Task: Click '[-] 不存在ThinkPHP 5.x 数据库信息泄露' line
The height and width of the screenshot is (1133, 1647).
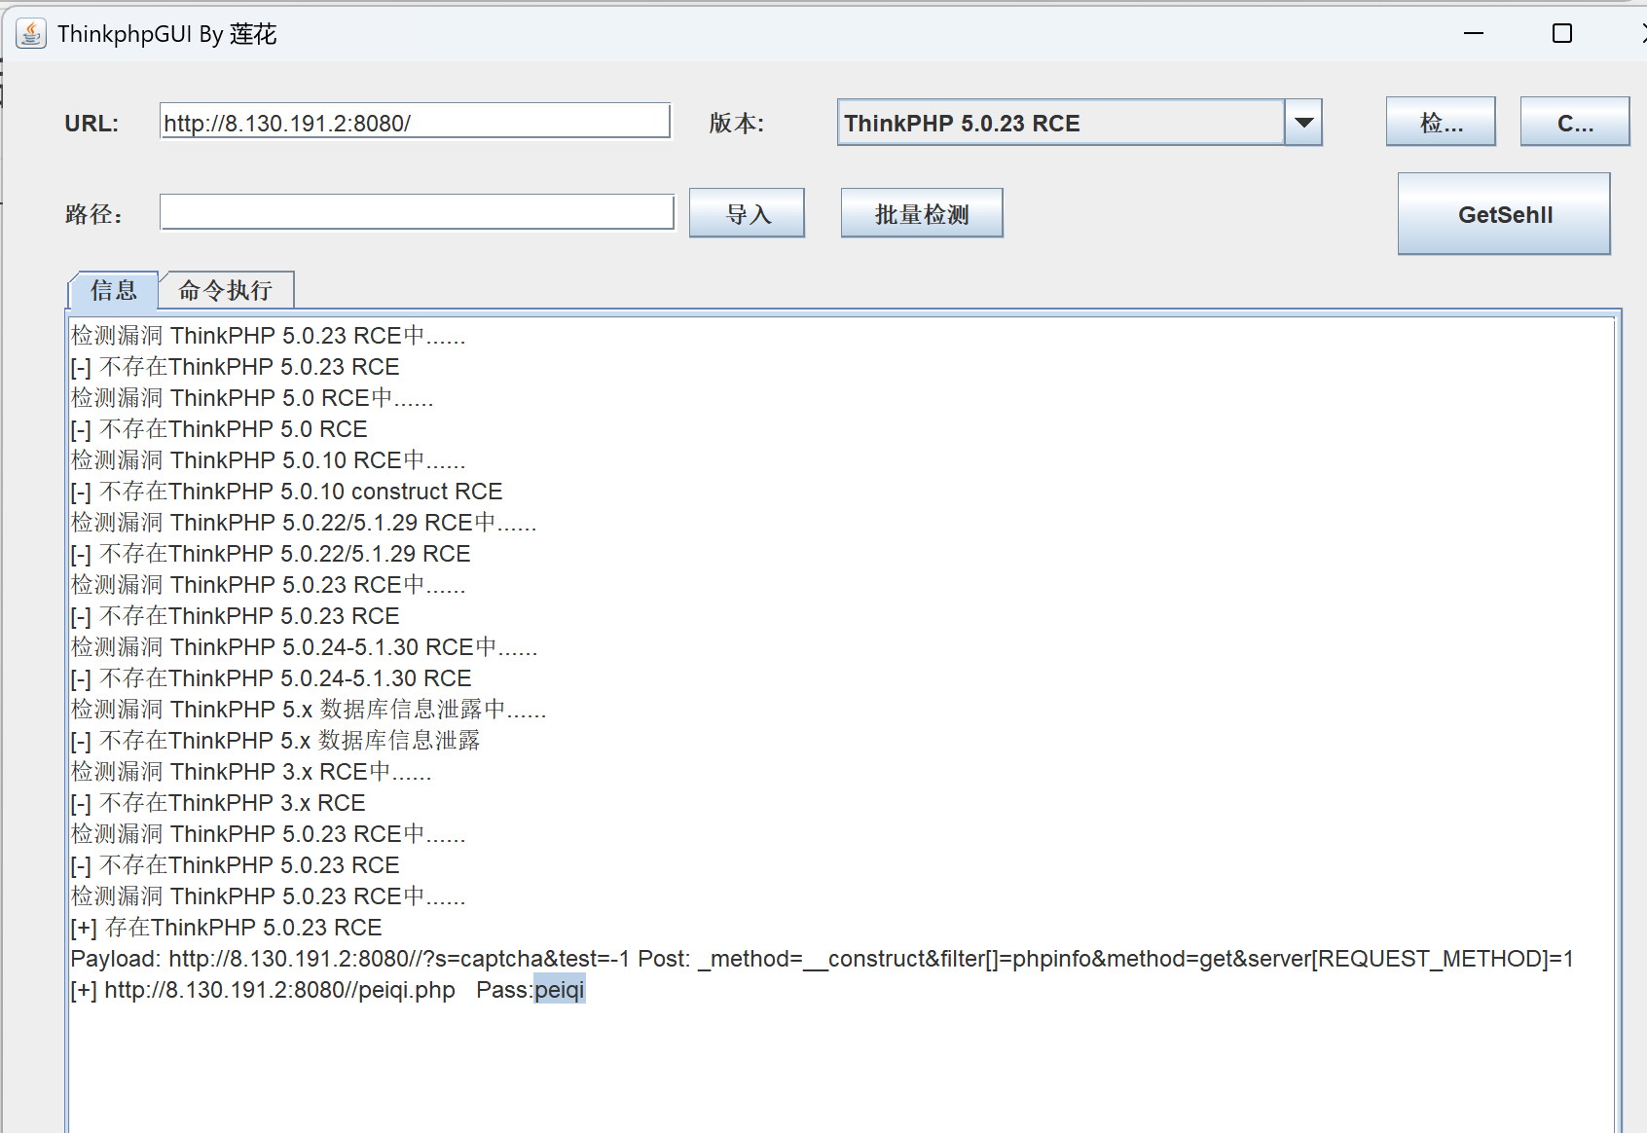Action: point(275,741)
